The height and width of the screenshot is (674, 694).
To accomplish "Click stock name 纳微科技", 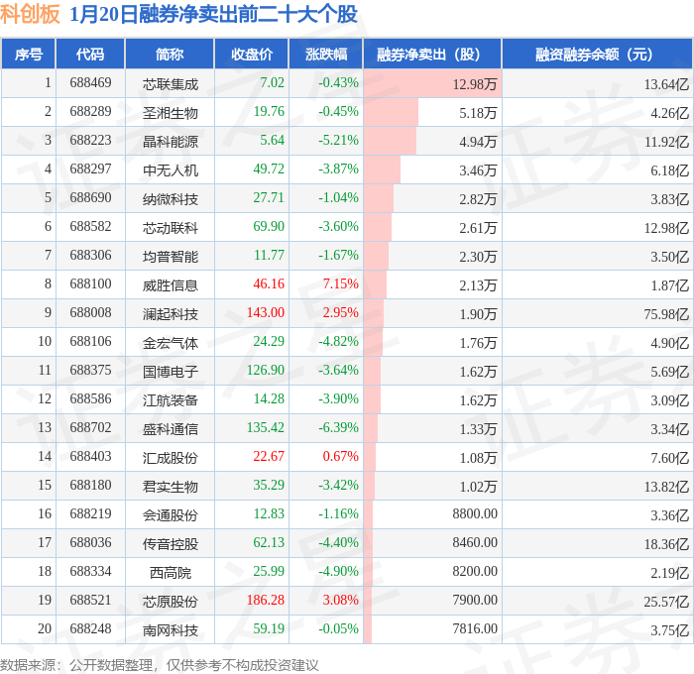I will (170, 199).
